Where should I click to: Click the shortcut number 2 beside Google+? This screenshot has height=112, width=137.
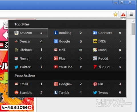tap(81, 84)
